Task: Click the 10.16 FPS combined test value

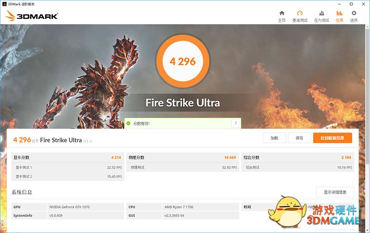Action: coord(345,167)
